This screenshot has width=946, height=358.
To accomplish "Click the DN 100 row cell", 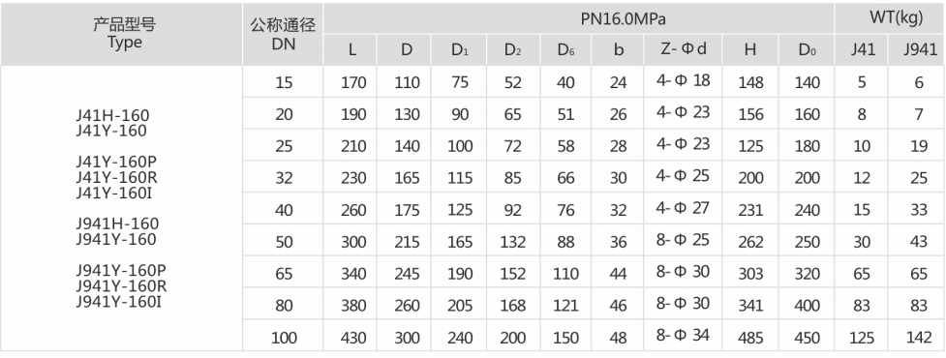I will (x=283, y=336).
